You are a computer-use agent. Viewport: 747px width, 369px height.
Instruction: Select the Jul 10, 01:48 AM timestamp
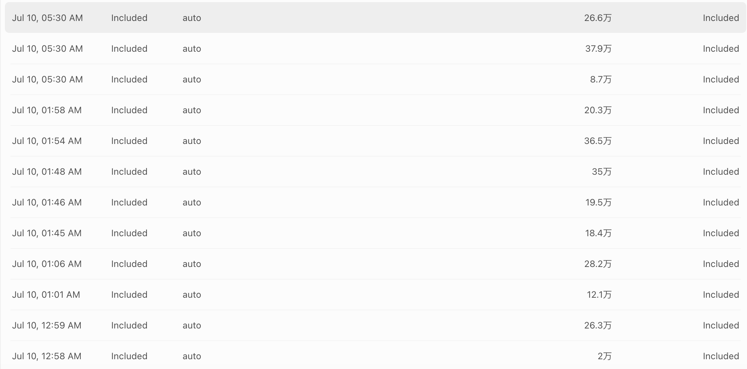(47, 172)
